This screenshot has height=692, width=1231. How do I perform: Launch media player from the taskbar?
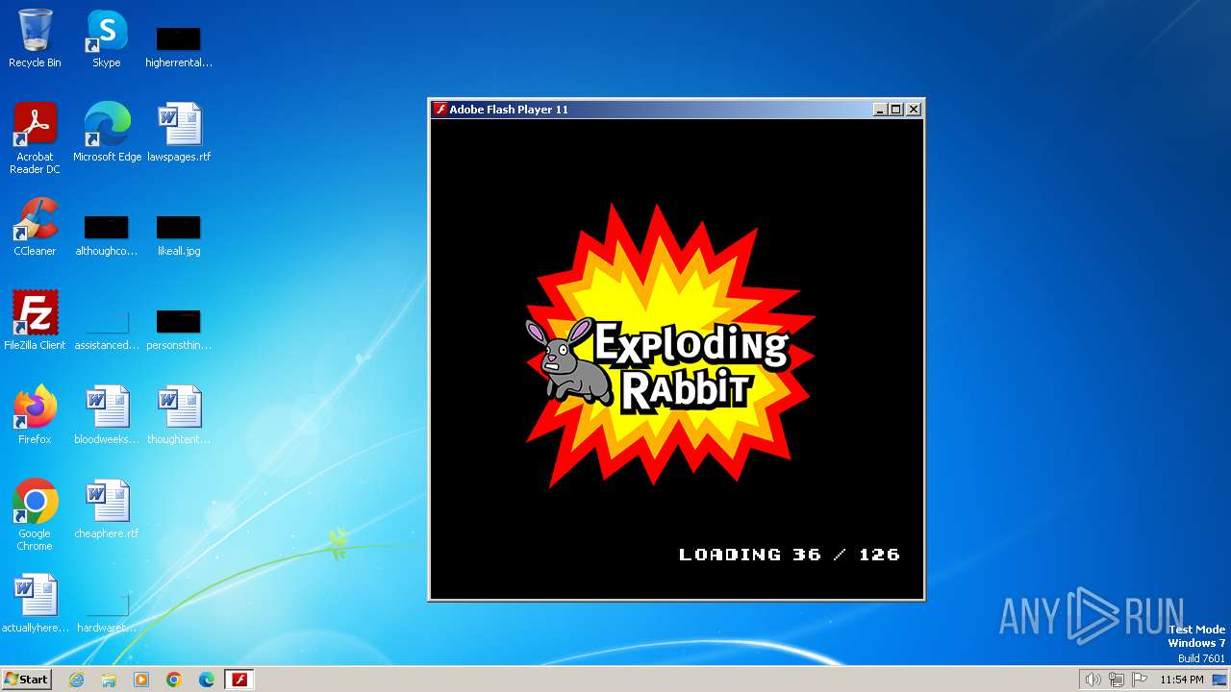click(x=141, y=680)
